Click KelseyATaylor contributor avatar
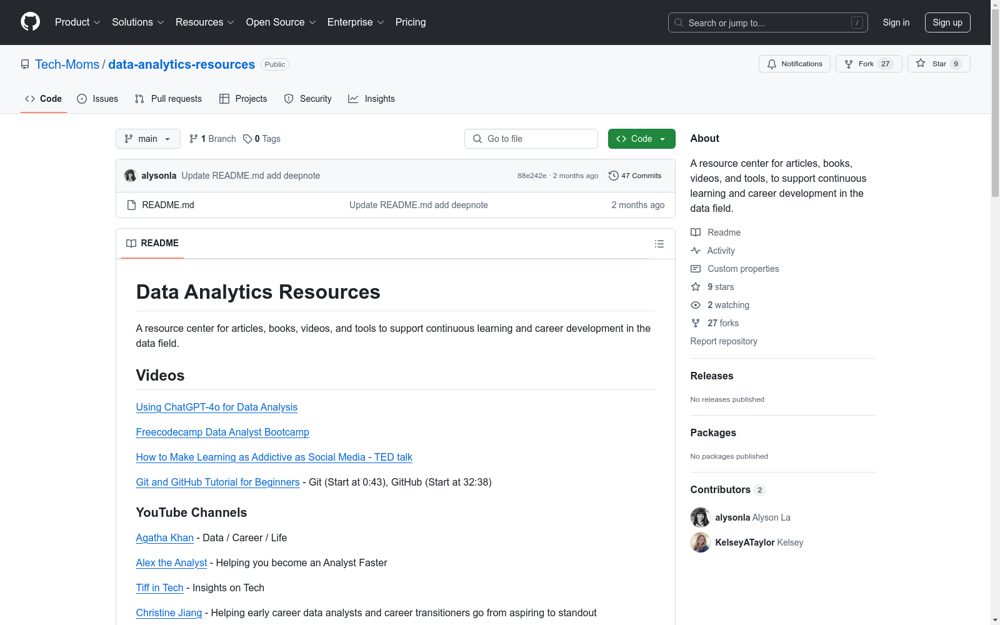The image size is (1000, 625). click(x=701, y=542)
